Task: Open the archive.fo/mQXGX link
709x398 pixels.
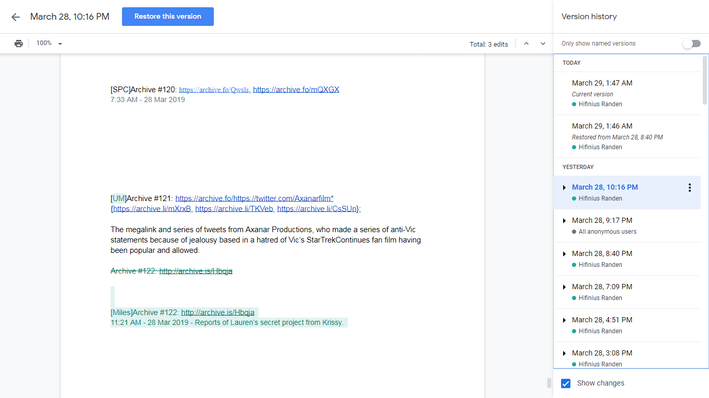Action: click(x=296, y=90)
